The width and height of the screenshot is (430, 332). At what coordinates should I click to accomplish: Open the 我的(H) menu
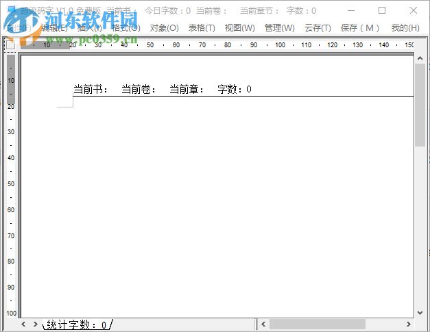(x=405, y=28)
